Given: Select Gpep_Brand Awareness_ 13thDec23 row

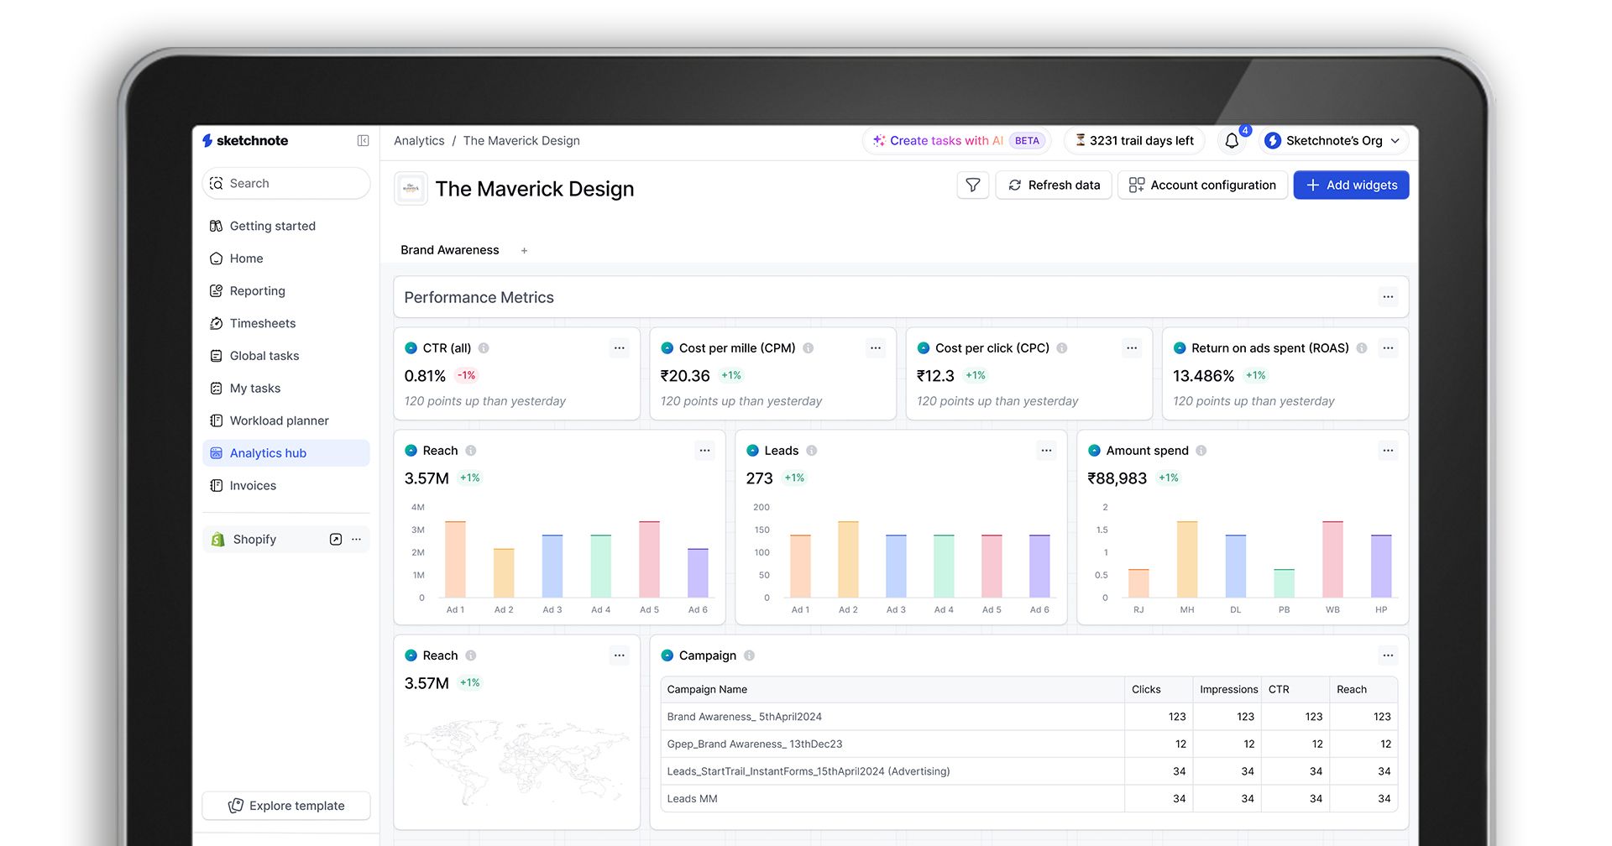Looking at the screenshot, I should (1029, 744).
